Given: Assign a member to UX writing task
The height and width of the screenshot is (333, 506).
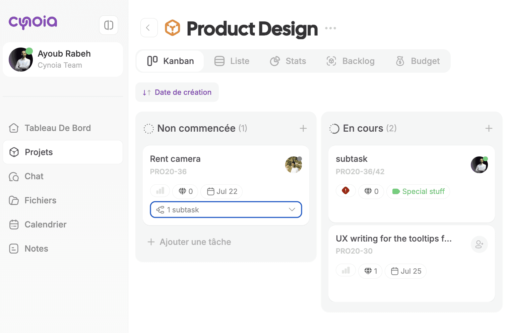Looking at the screenshot, I should [x=479, y=245].
